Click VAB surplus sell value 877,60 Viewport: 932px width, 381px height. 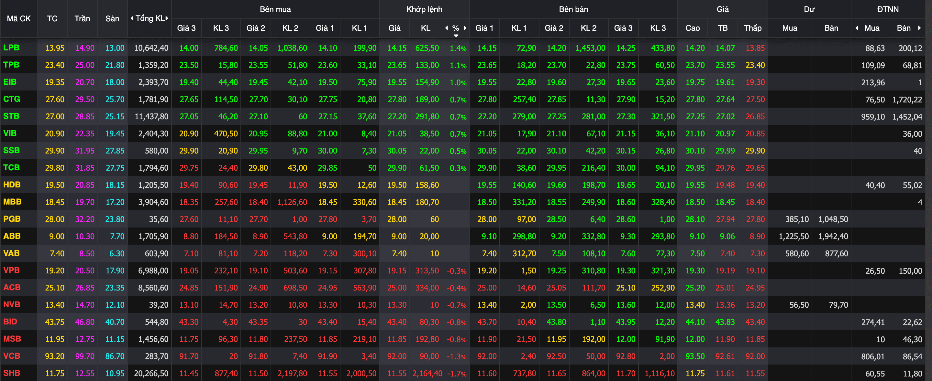[x=836, y=254]
